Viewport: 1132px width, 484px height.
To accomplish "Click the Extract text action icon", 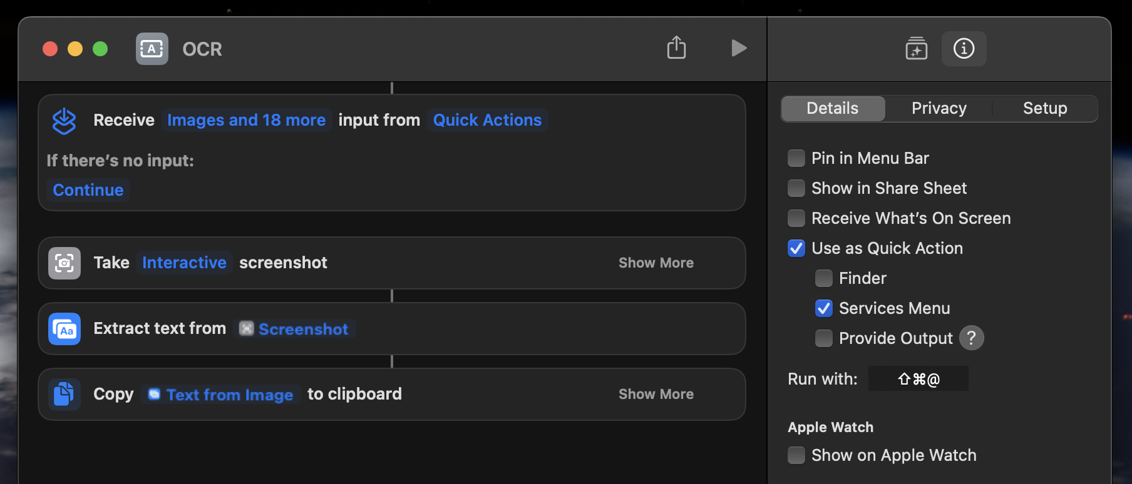I will click(x=64, y=329).
